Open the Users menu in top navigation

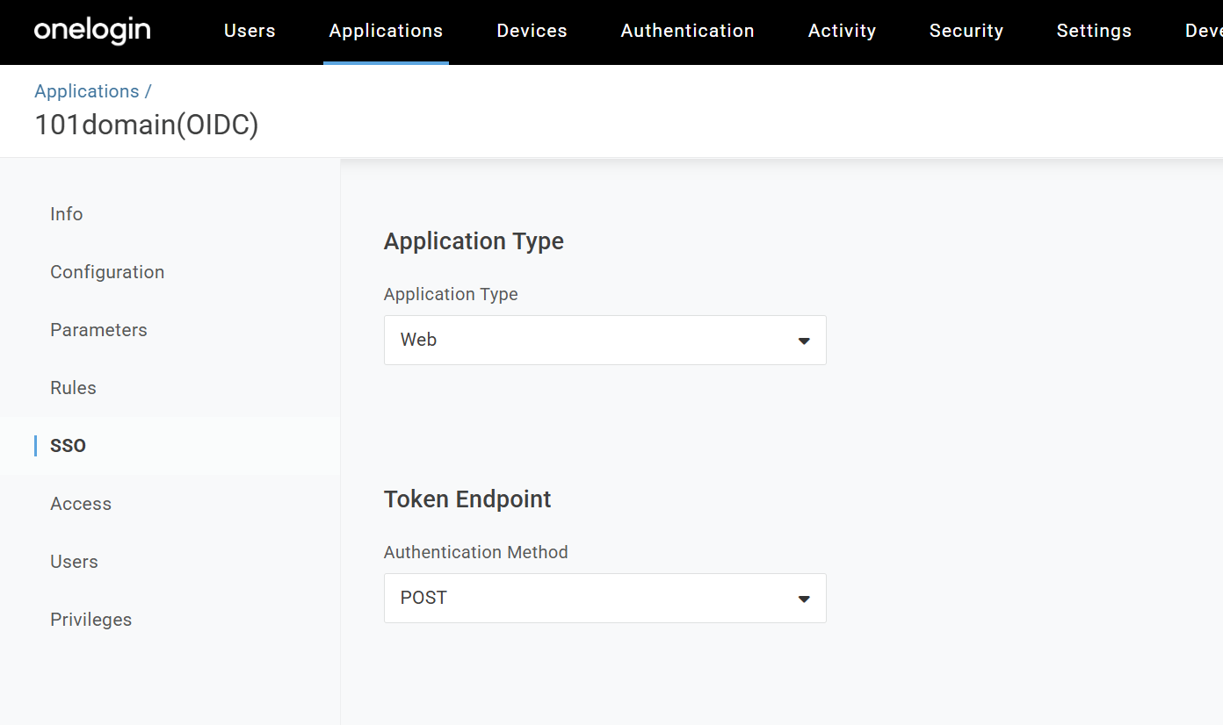(250, 31)
